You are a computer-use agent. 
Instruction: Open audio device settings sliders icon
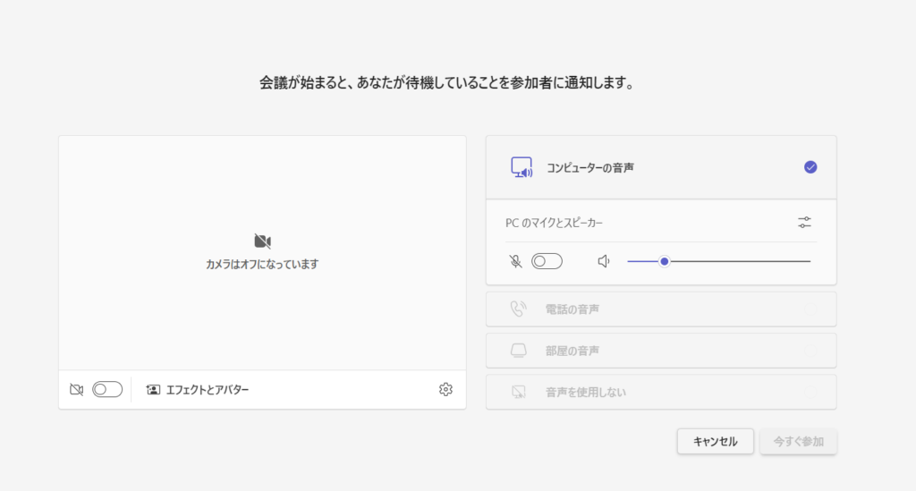[x=804, y=223]
